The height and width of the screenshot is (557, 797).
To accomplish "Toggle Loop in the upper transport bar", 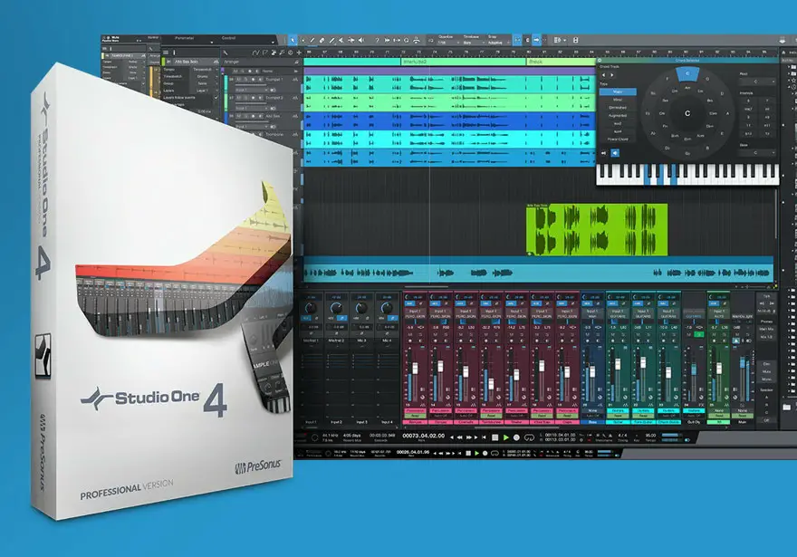I will point(529,437).
